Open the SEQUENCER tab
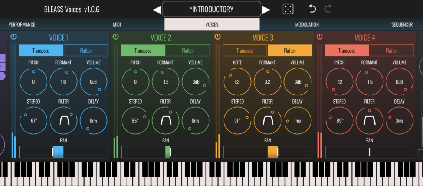423x186 pixels. pos(402,24)
